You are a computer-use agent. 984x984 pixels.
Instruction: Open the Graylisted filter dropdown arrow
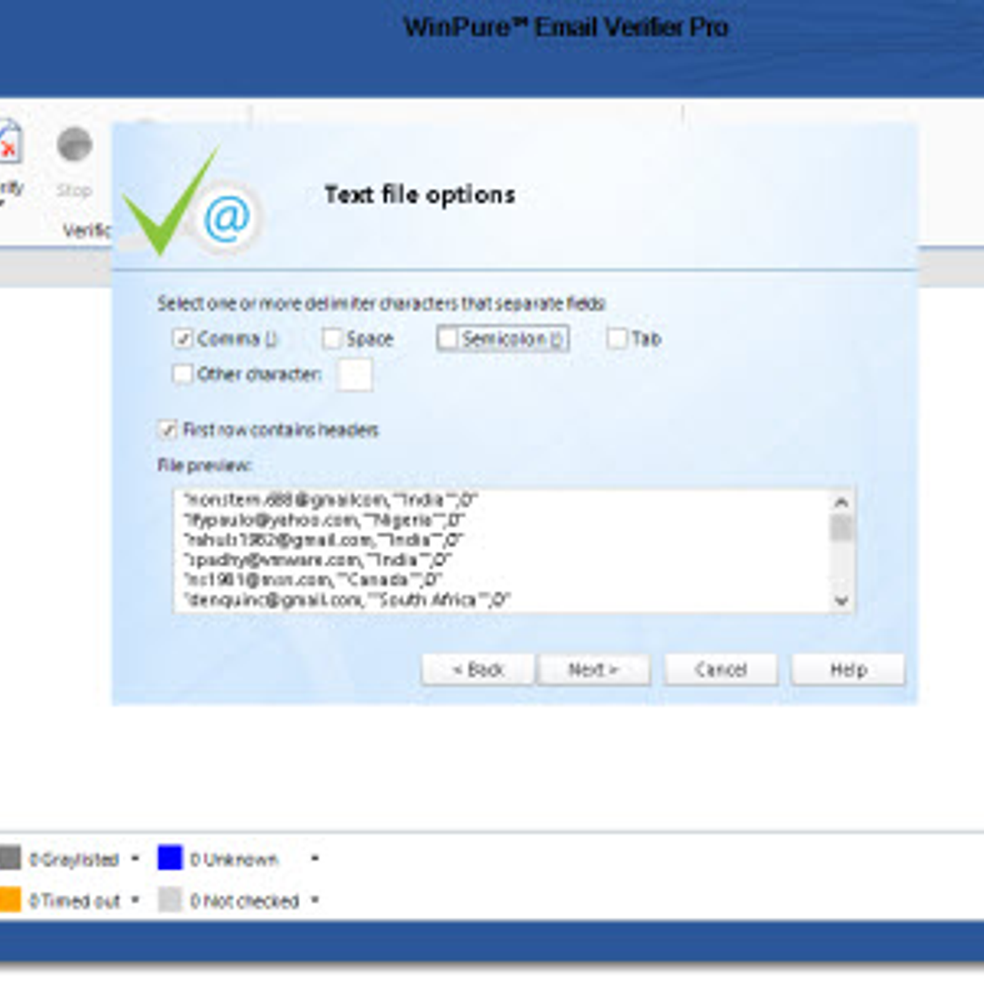point(135,858)
